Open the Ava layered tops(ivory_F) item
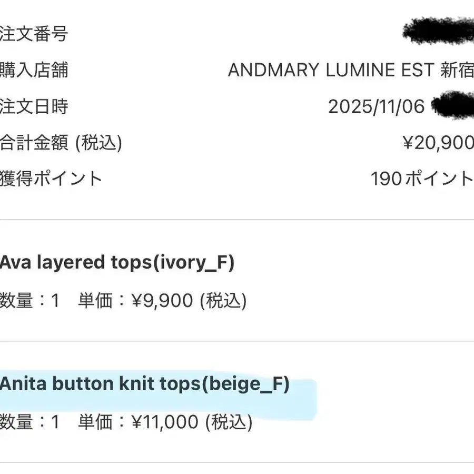 click(x=117, y=262)
